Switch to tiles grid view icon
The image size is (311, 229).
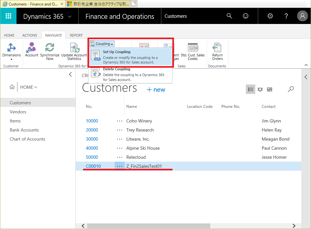[x=270, y=89]
